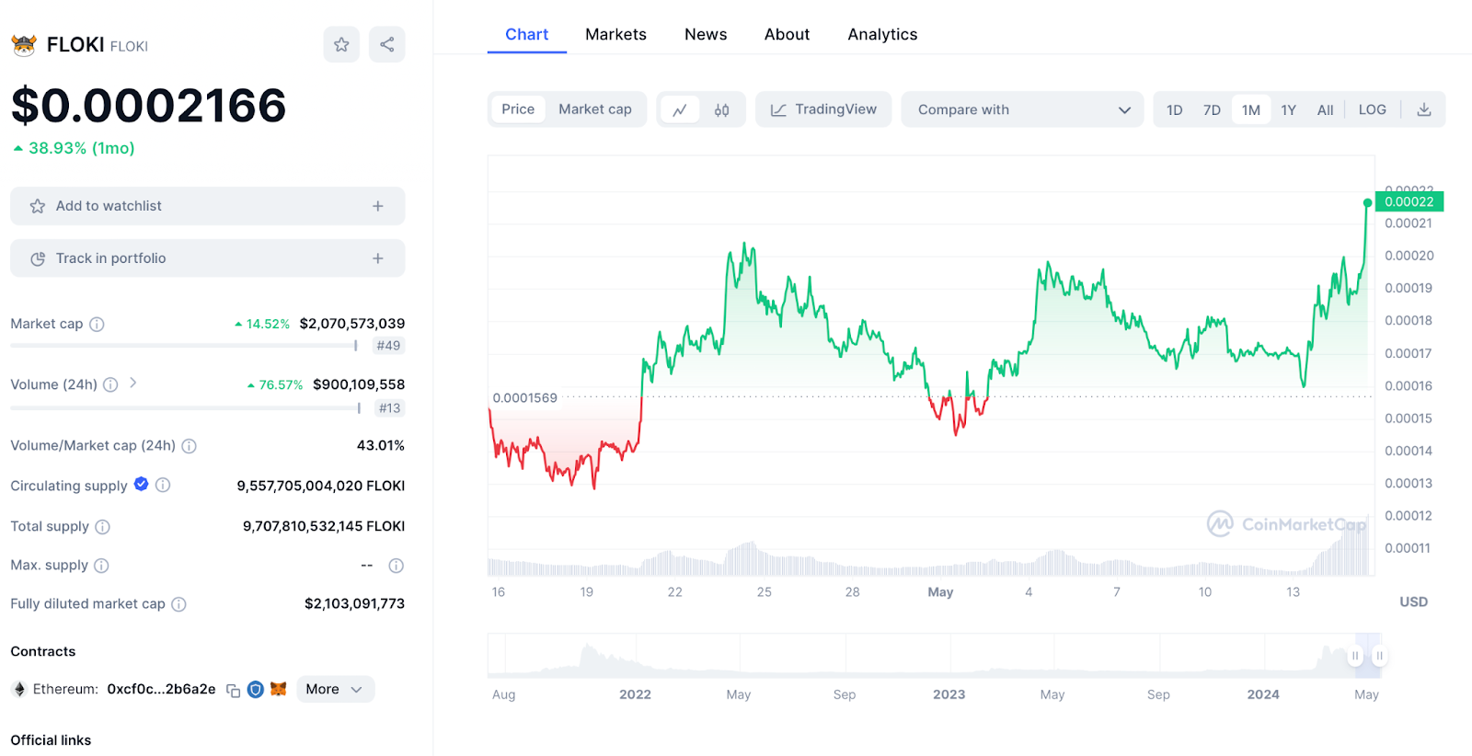Viewport: 1472px width, 756px height.
Task: Click Volume/Market cap (24h) info icon
Action: coord(189,446)
